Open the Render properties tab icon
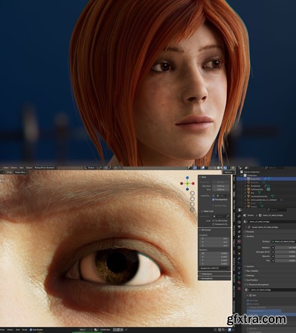Image resolution: width=296 pixels, height=333 pixels. [239, 222]
